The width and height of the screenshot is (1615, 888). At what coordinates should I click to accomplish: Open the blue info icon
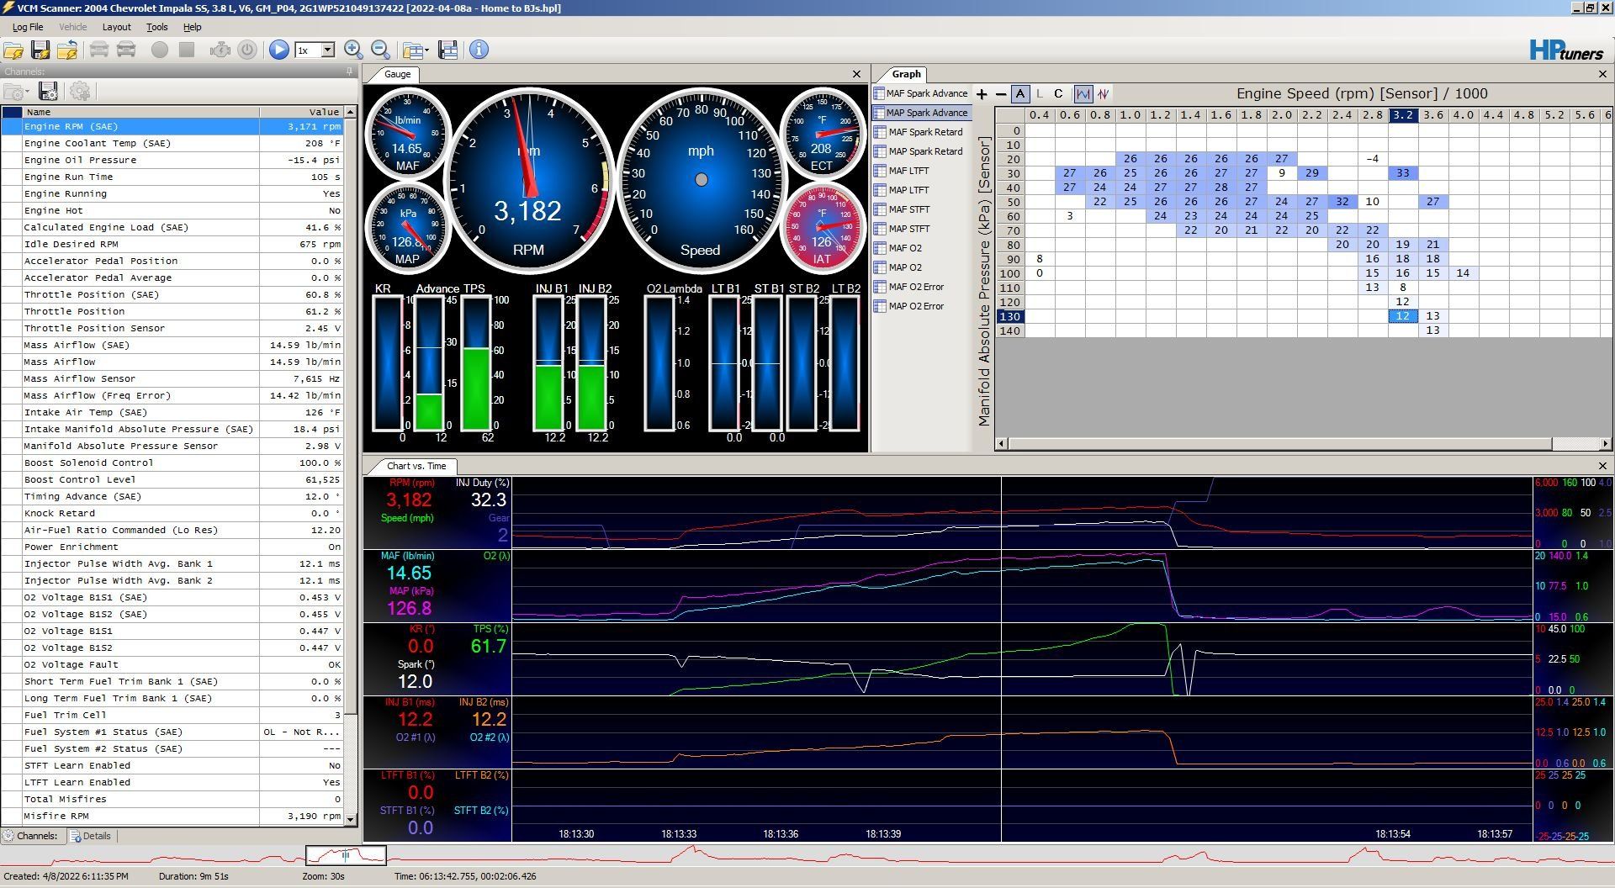click(479, 50)
